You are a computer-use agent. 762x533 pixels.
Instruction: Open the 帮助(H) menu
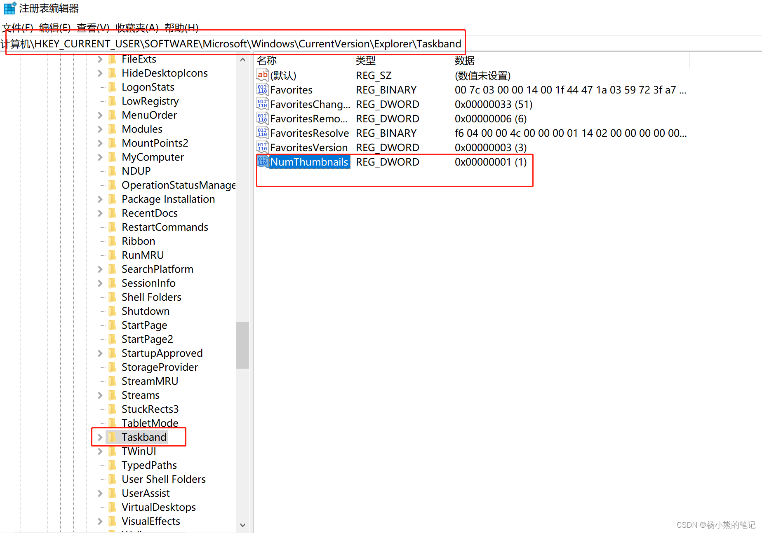(181, 28)
